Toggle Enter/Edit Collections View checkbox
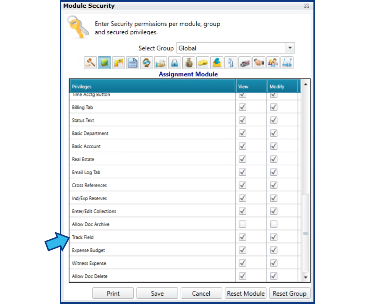 pyautogui.click(x=243, y=211)
